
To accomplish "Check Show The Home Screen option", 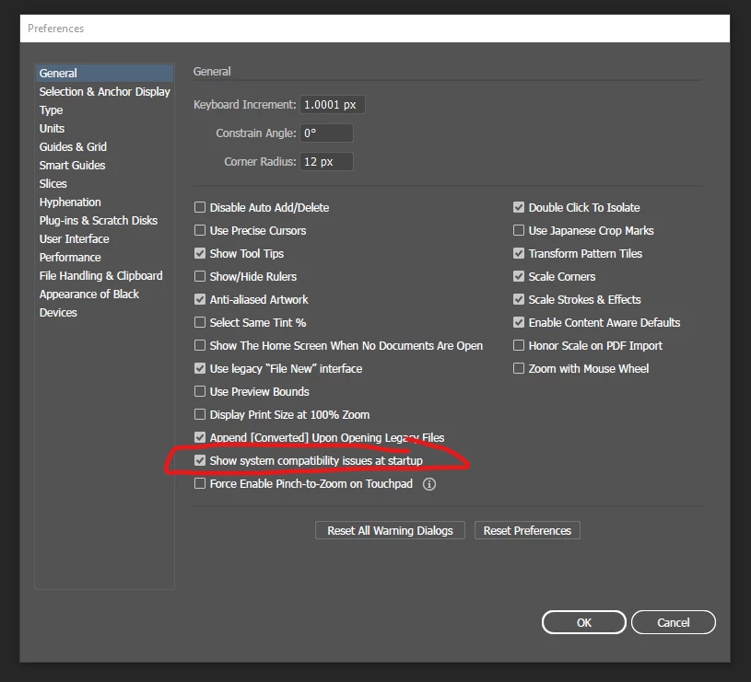I will [200, 345].
